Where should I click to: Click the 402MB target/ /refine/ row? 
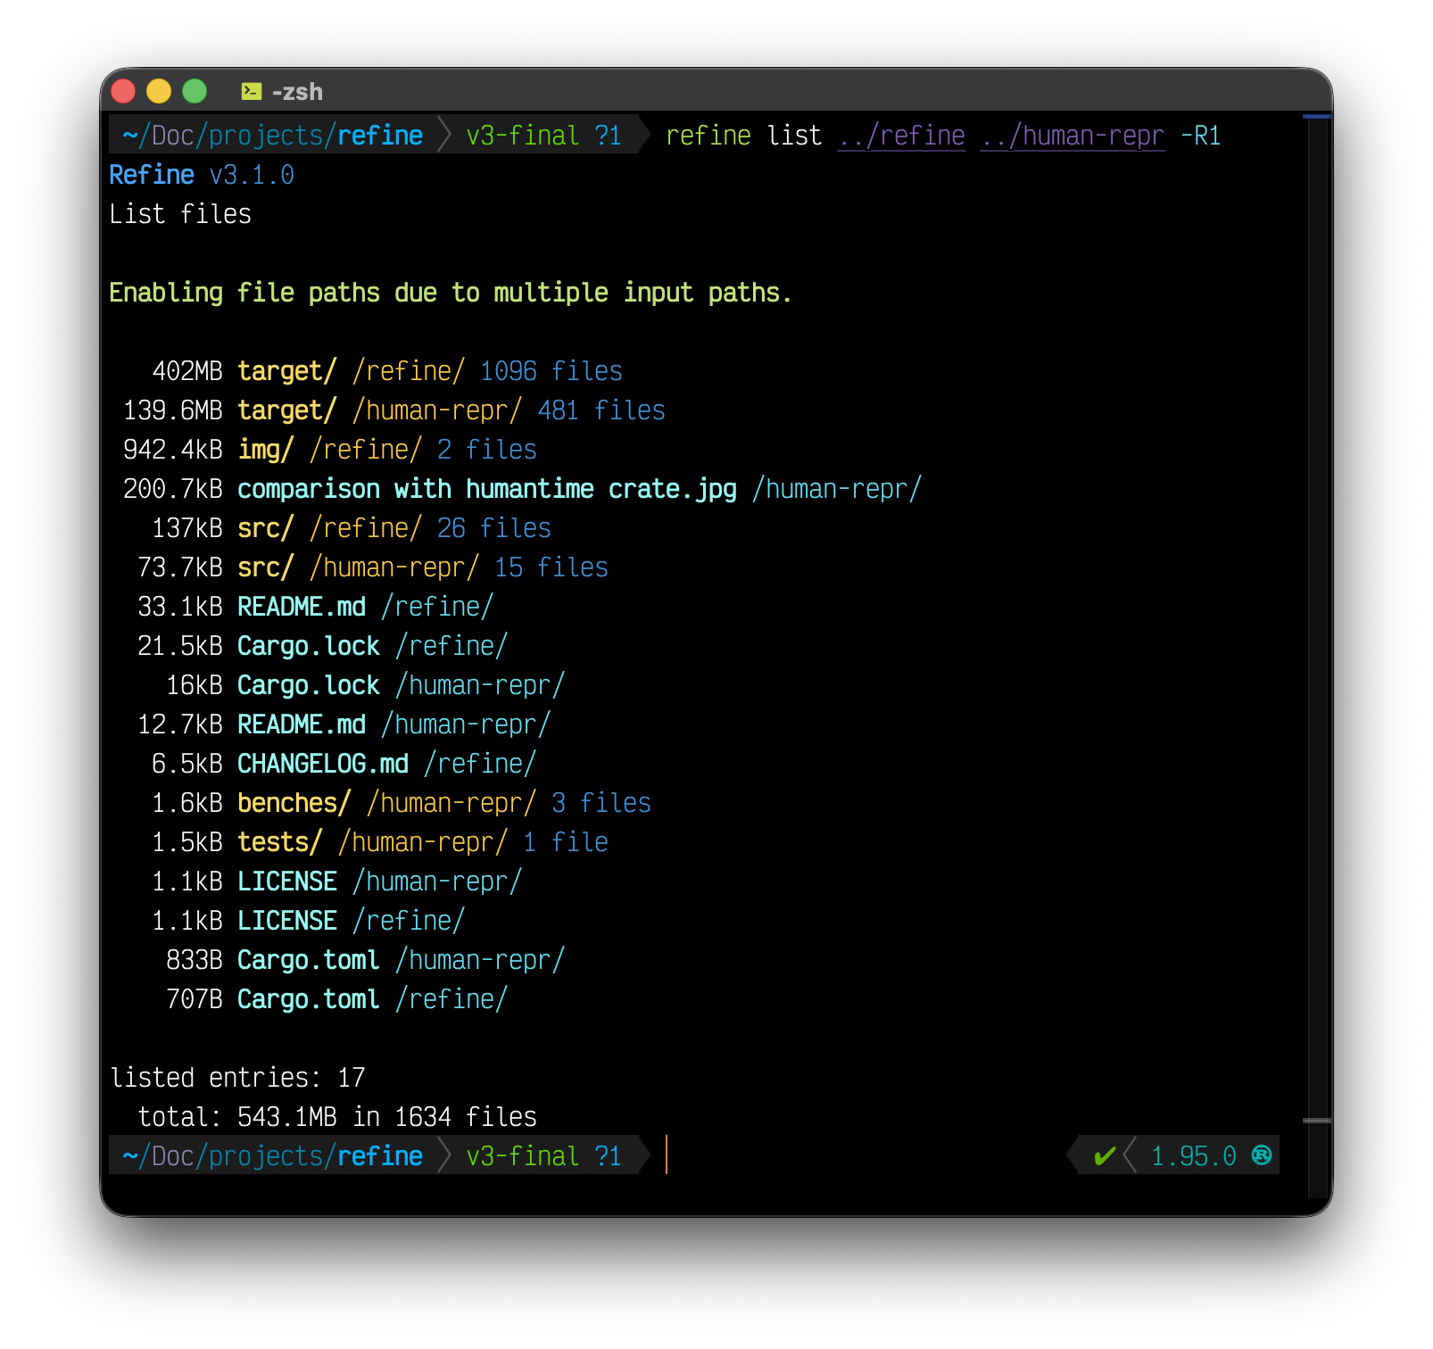(387, 371)
